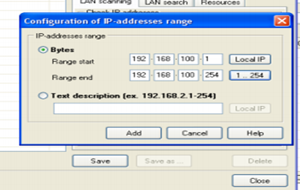The width and height of the screenshot is (300, 190).
Task: Close the Configuration of IP-addresses range dialog
Action: 282,21
